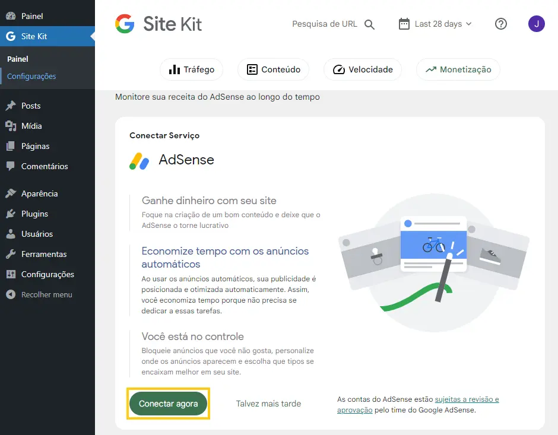Select the Você está no controle heading
Image resolution: width=558 pixels, height=435 pixels.
(x=192, y=336)
